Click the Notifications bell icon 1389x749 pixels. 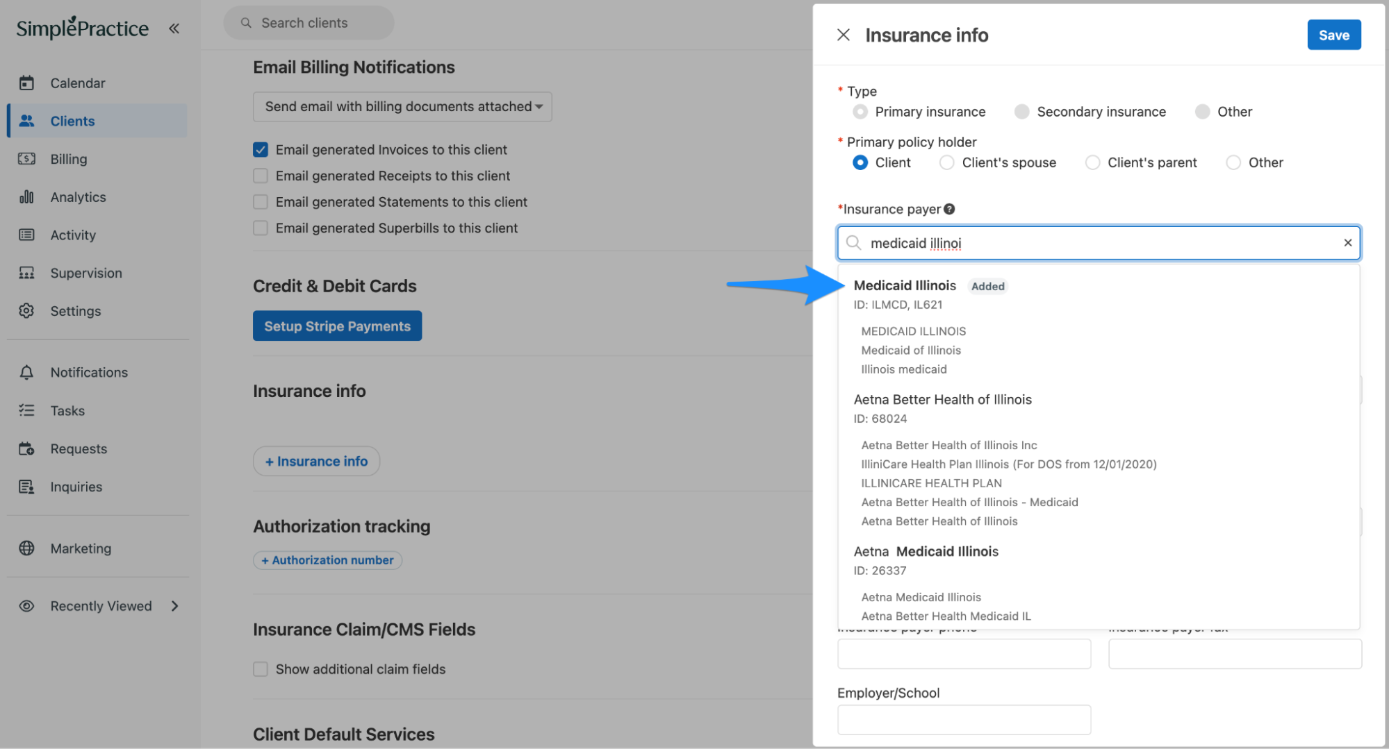[x=26, y=373]
